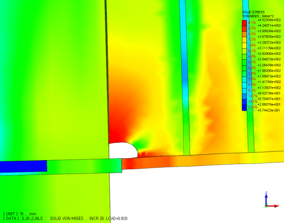Select the solid blue block on left flange

click(x=24, y=167)
